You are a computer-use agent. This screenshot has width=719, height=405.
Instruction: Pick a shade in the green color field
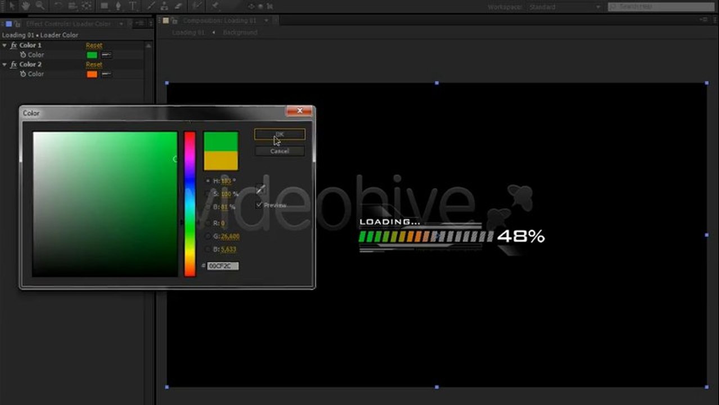point(105,204)
